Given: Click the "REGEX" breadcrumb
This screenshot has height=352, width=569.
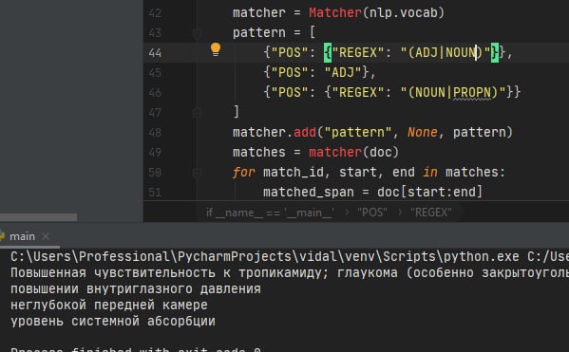Looking at the screenshot, I should pos(431,213).
